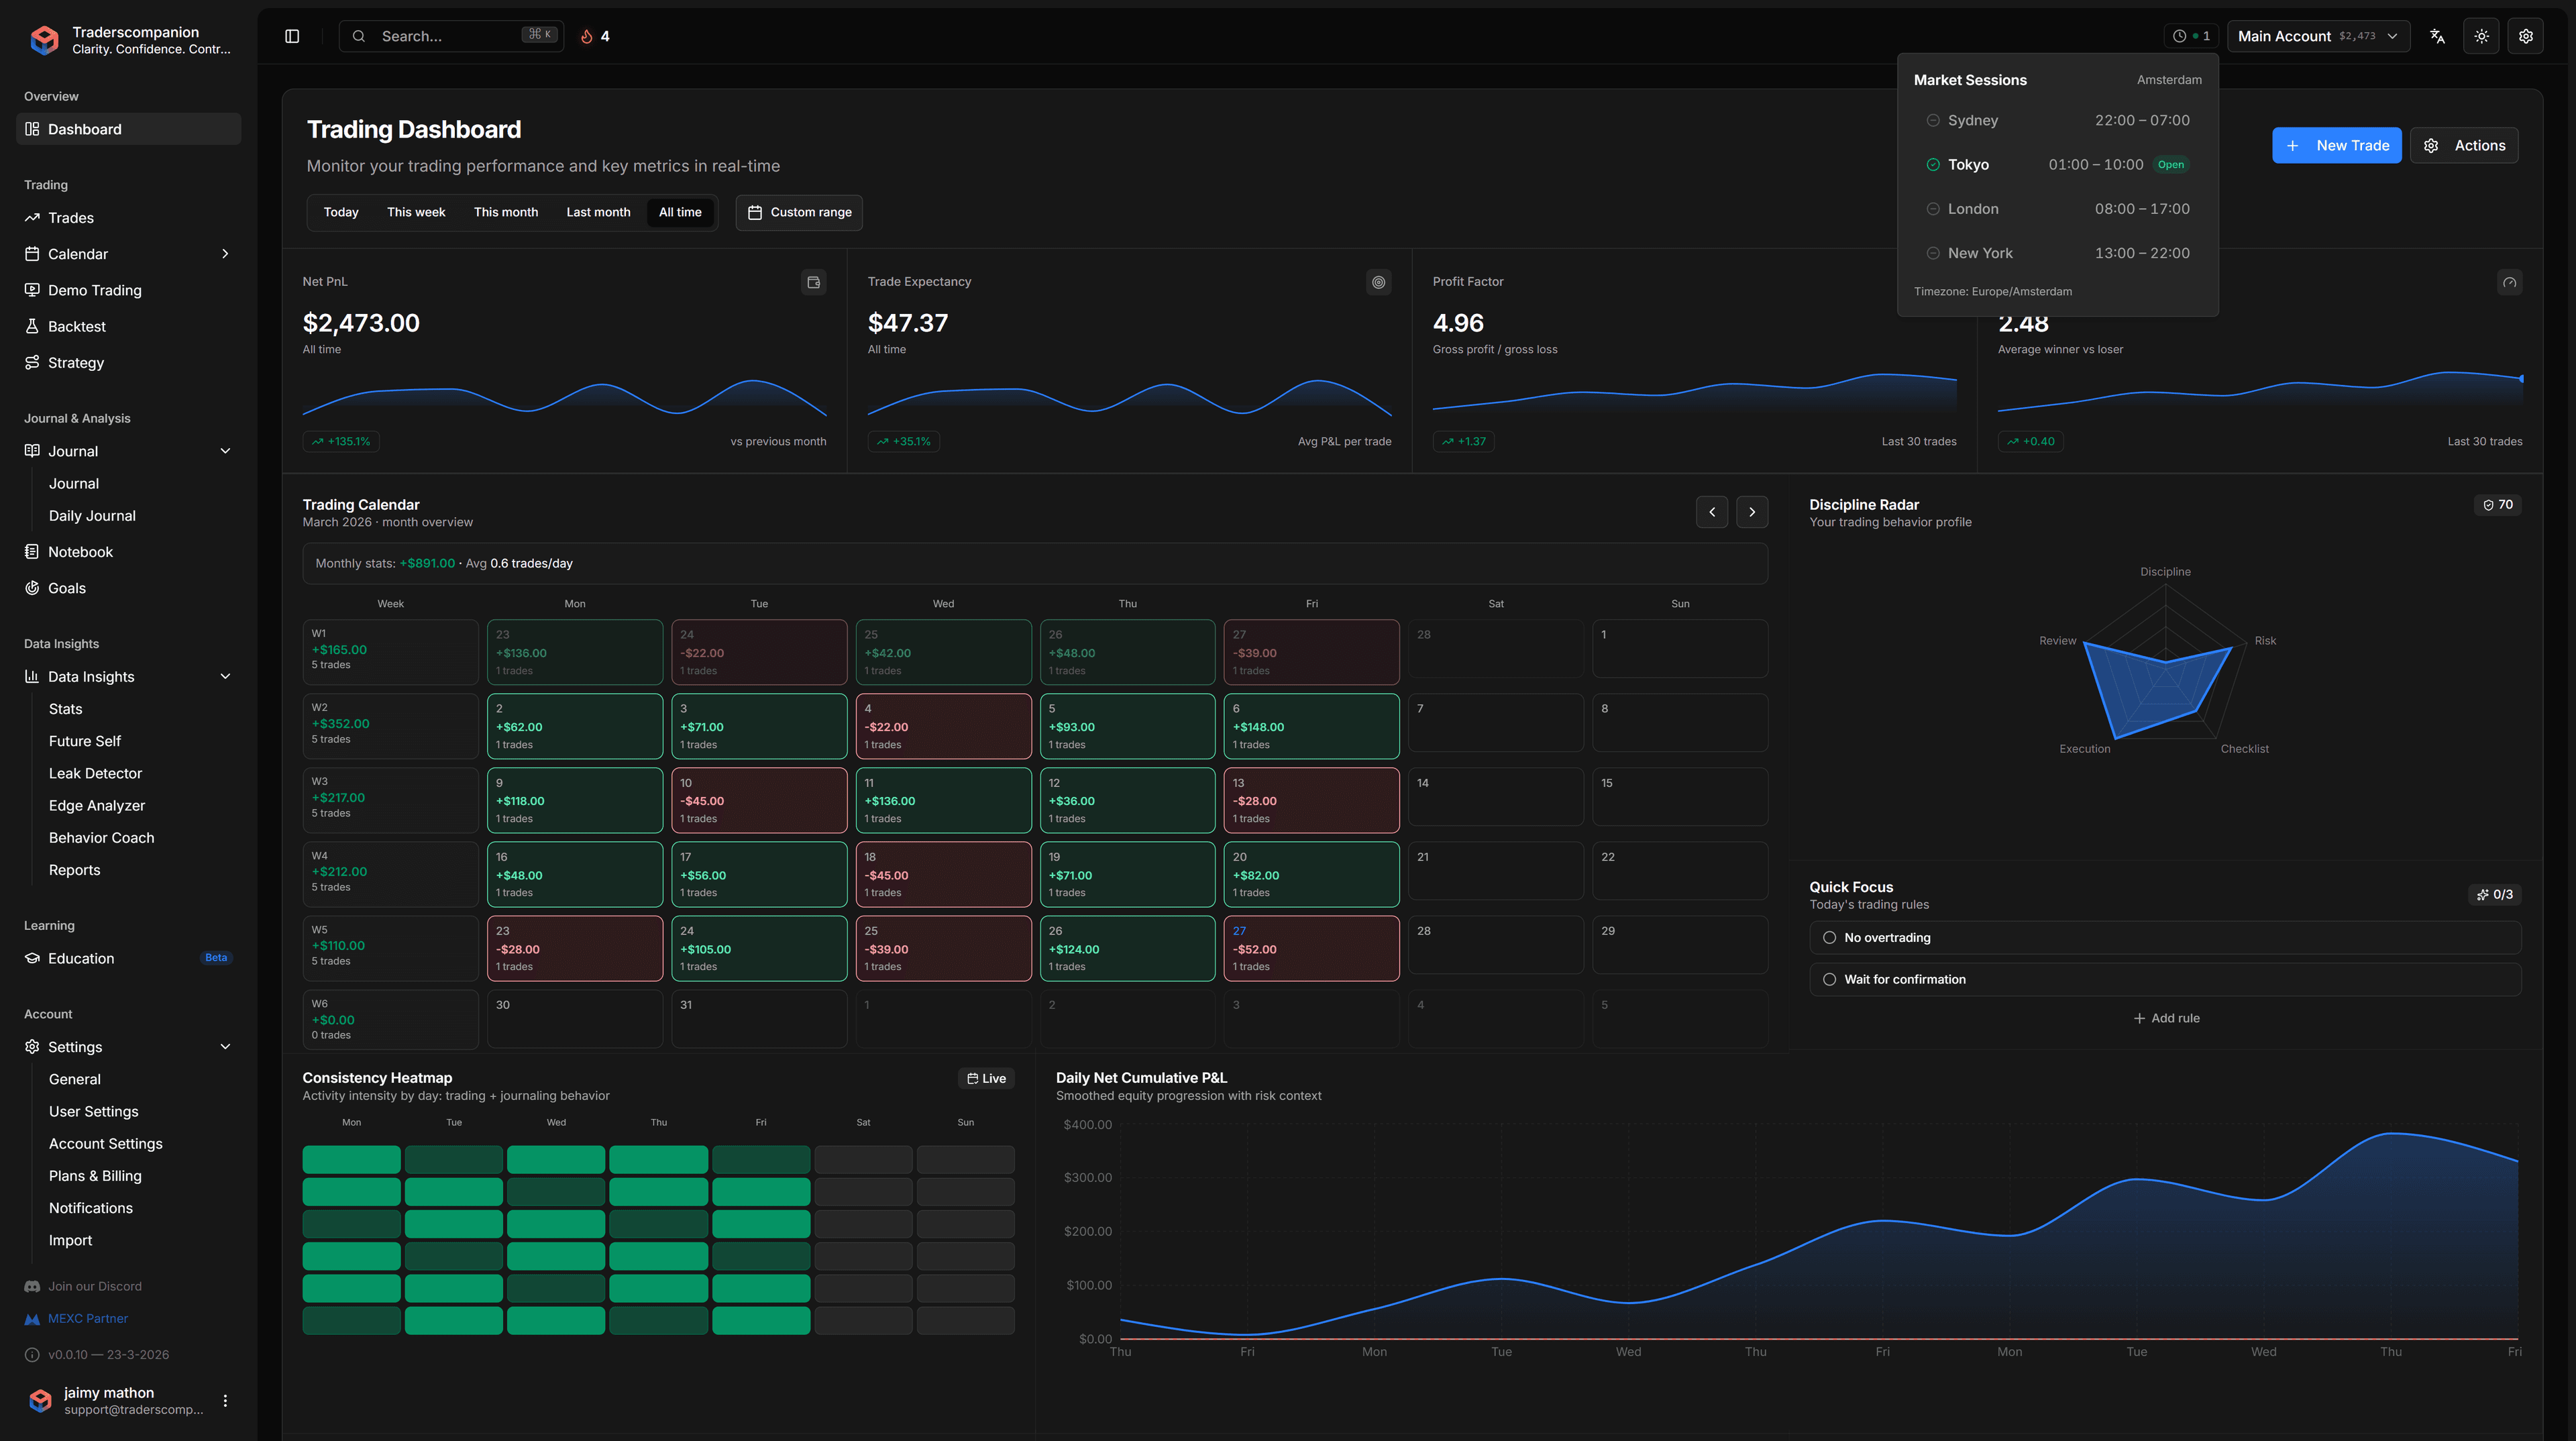The image size is (2576, 1441).
Task: Open the Strategy page
Action: 128,362
